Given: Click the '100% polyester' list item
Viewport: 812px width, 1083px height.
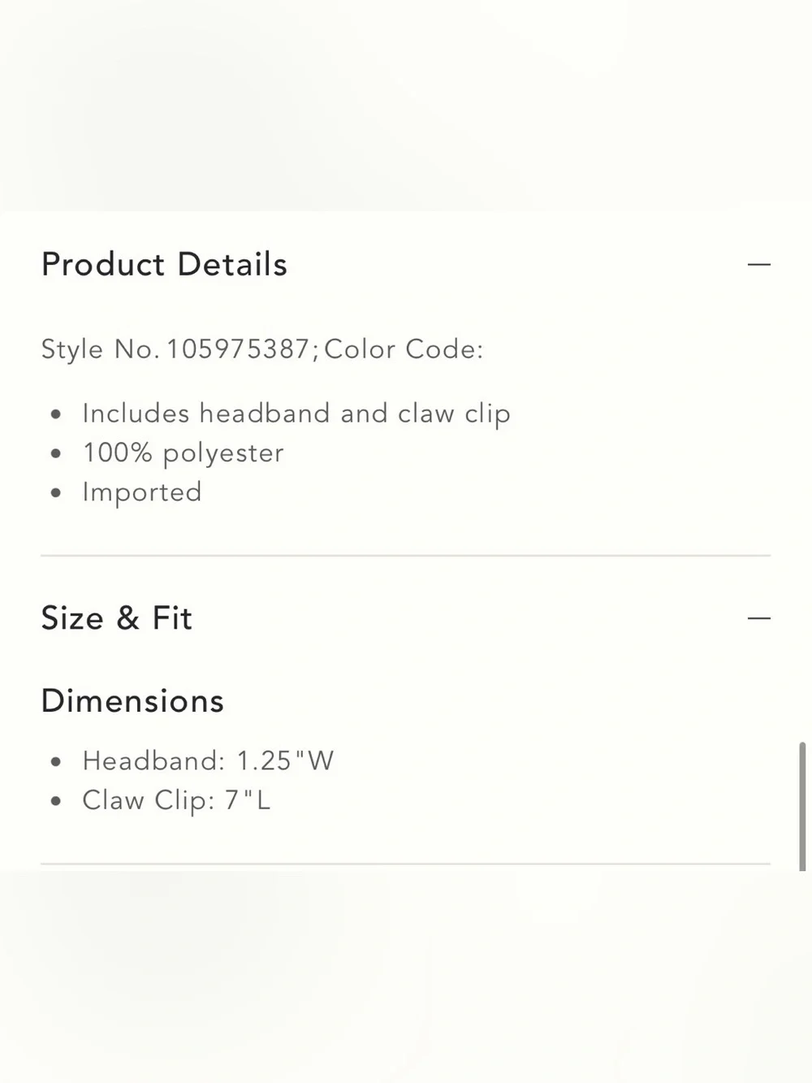Looking at the screenshot, I should 184,453.
